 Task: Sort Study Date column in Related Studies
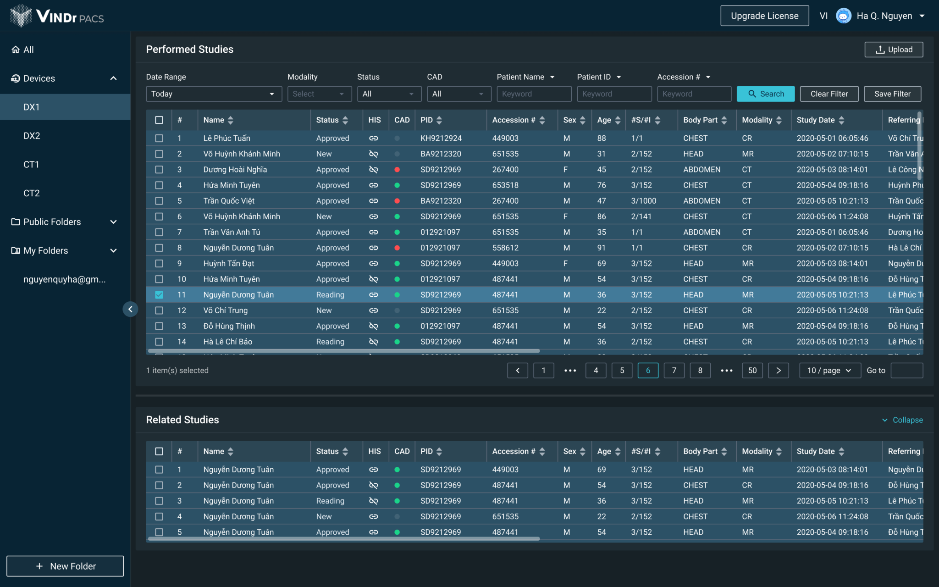[x=841, y=451]
